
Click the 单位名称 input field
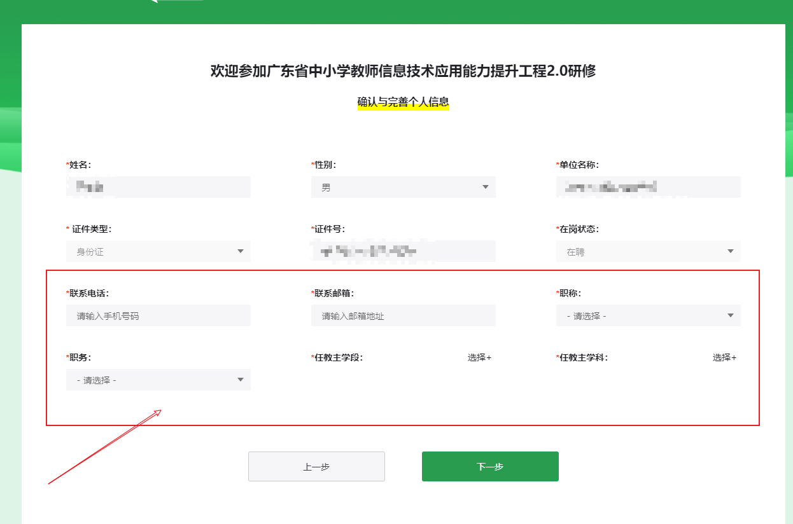649,187
